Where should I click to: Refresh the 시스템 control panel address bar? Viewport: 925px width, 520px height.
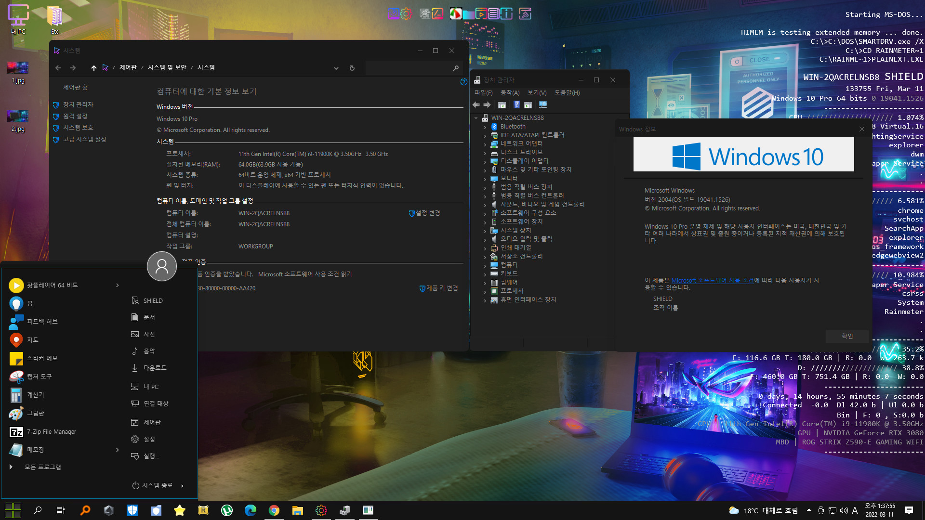[x=352, y=68]
